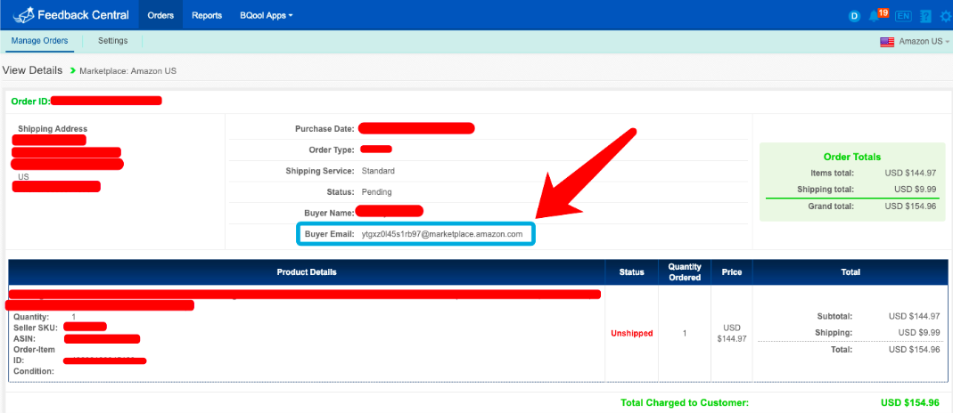The height and width of the screenshot is (413, 953).
Task: Click the Purchase Date label
Action: click(x=325, y=128)
